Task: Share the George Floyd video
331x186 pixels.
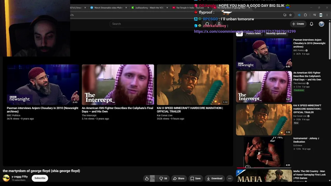Action: pyautogui.click(x=179, y=179)
